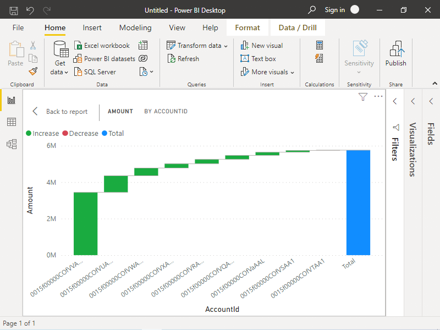The height and width of the screenshot is (330, 440).
Task: Select the AMOUNT header tab
Action: point(120,112)
